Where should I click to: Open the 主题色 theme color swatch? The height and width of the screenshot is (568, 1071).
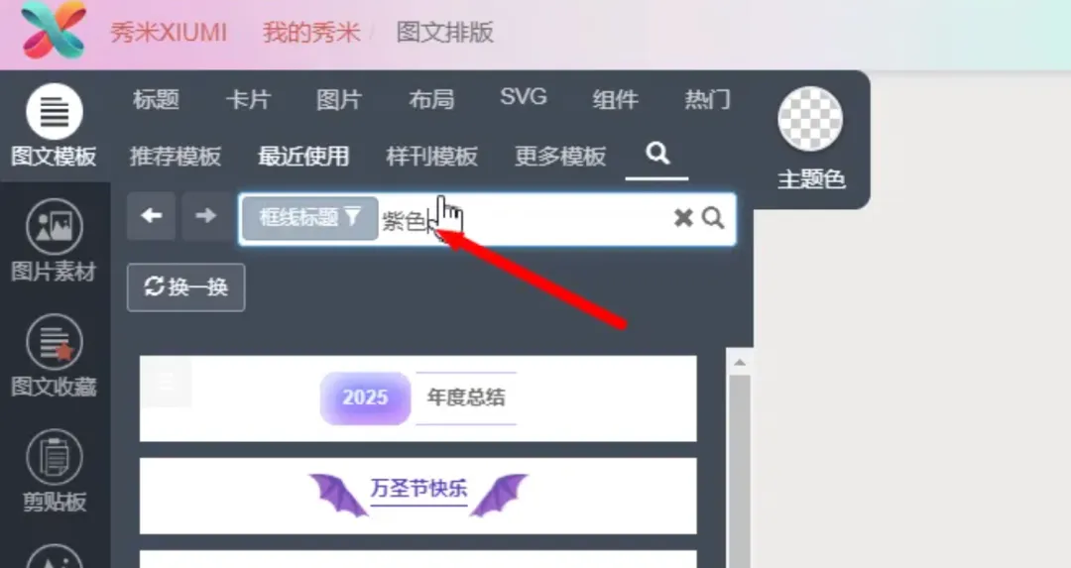811,119
